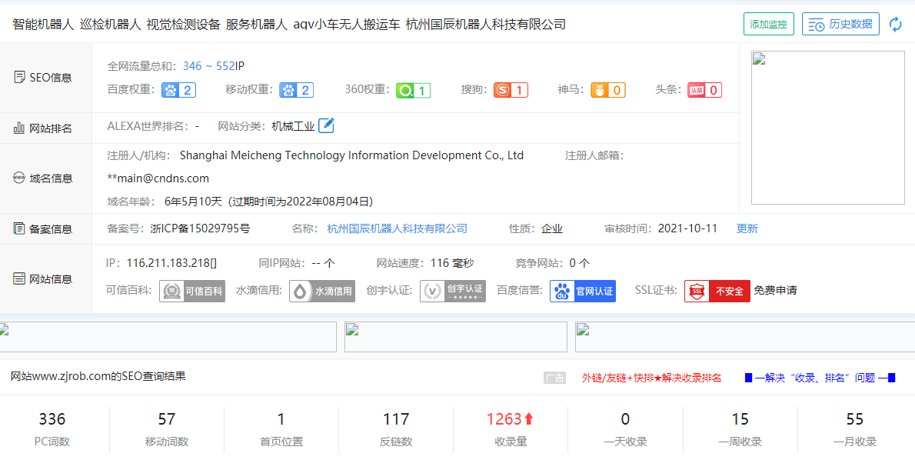
Task: Click the 竞争网站 value 0 个
Action: 580,263
